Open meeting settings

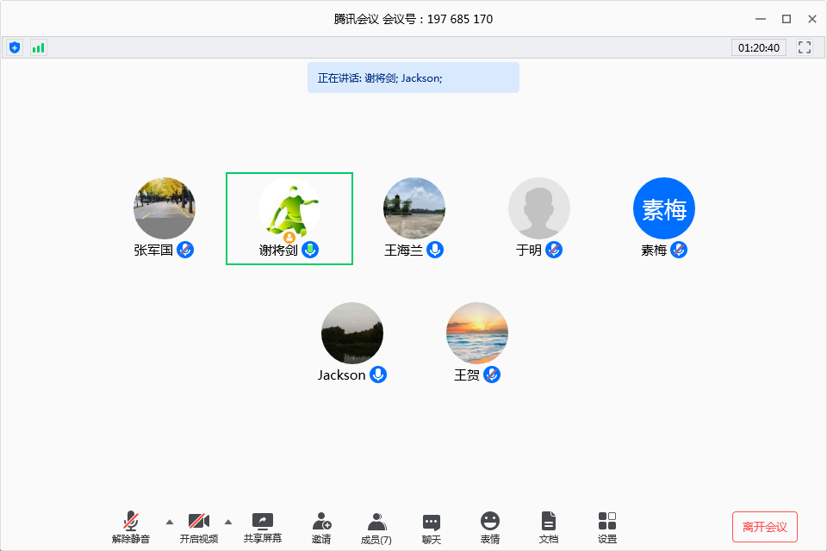pyautogui.click(x=607, y=527)
